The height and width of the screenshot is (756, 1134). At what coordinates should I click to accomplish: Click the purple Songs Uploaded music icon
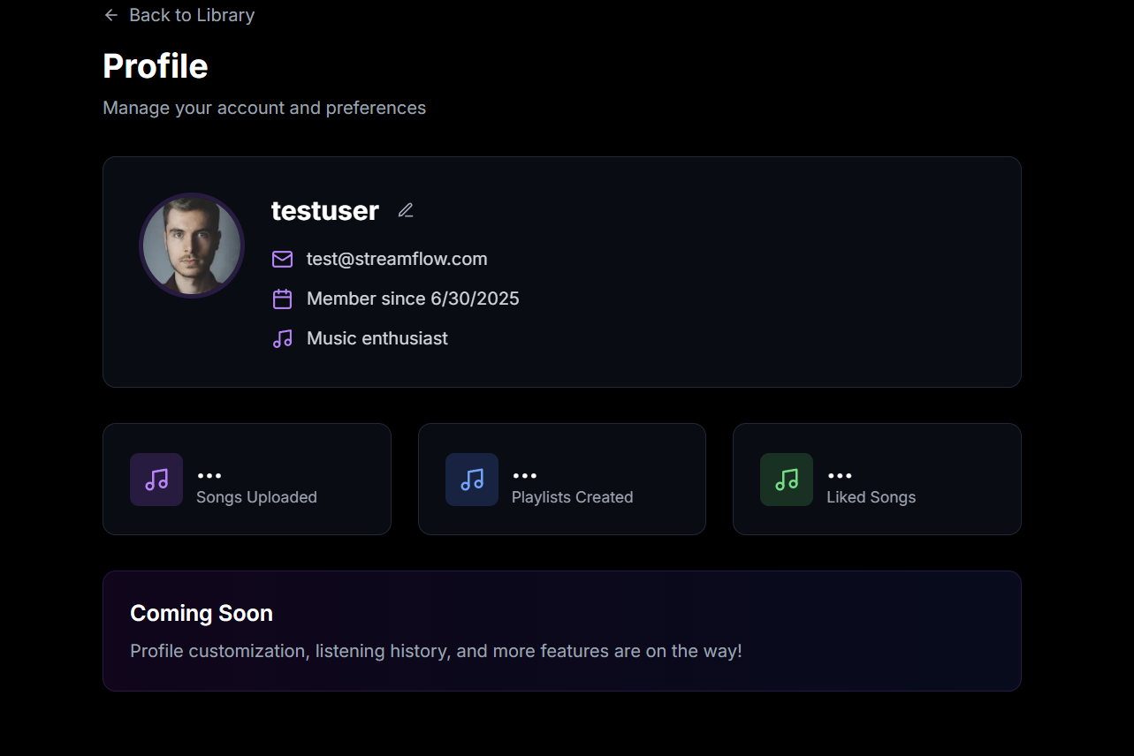tap(156, 480)
